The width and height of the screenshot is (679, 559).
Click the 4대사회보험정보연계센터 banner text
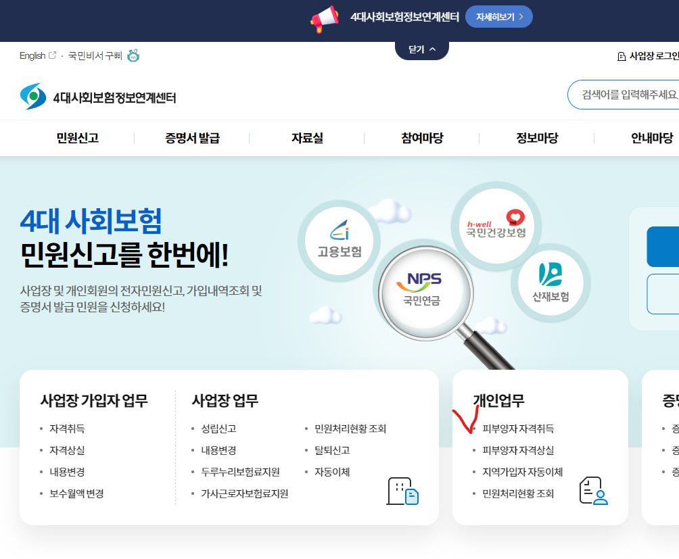(404, 17)
